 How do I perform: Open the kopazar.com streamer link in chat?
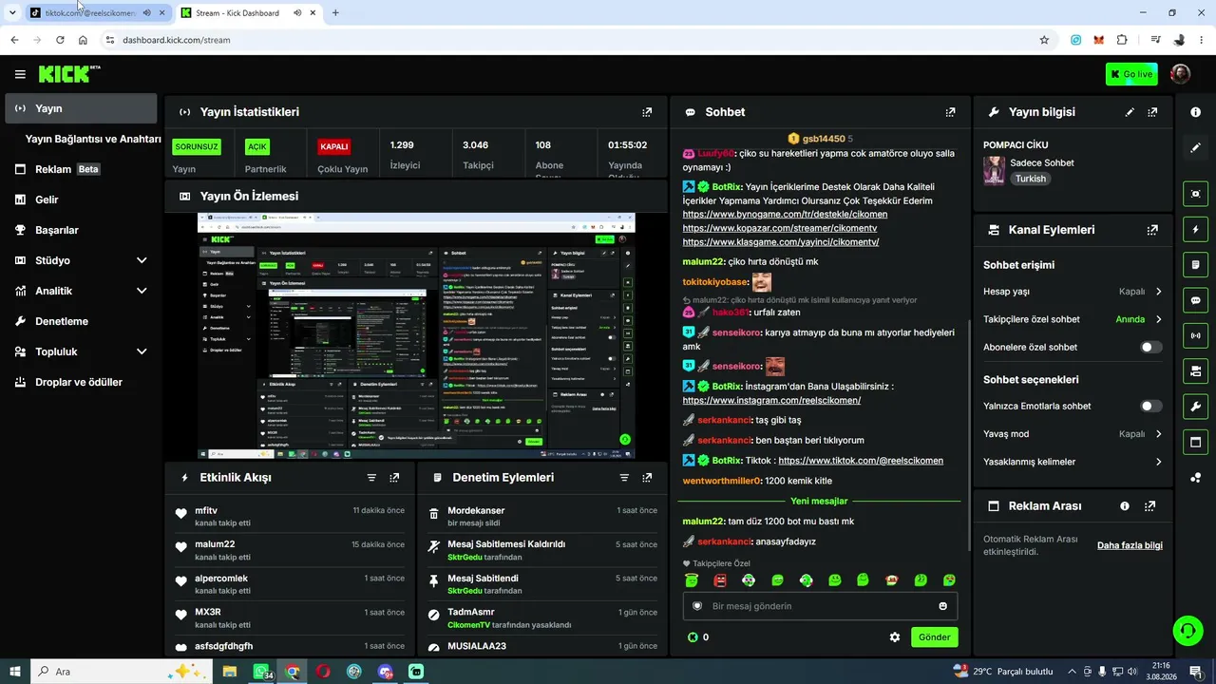click(780, 229)
